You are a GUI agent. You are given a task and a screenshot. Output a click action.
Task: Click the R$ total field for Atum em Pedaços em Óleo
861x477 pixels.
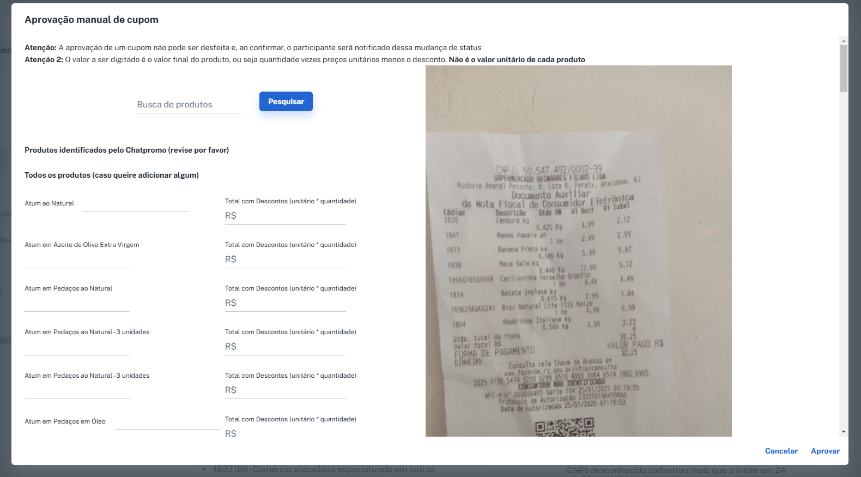pos(286,434)
